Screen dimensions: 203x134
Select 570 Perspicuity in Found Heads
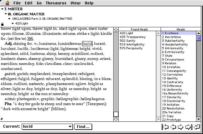[137, 48]
